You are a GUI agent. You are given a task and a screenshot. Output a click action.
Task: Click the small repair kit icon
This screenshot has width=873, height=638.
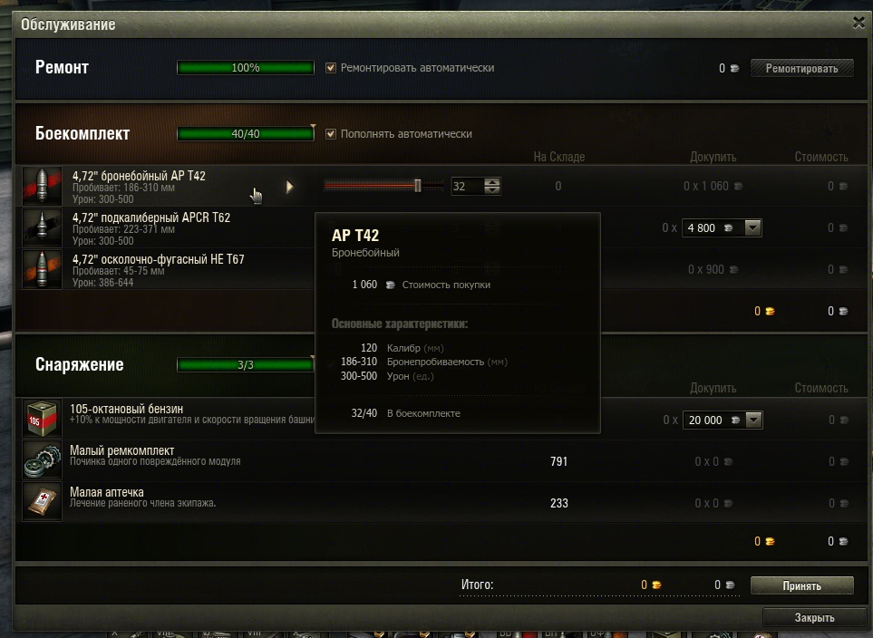[42, 459]
